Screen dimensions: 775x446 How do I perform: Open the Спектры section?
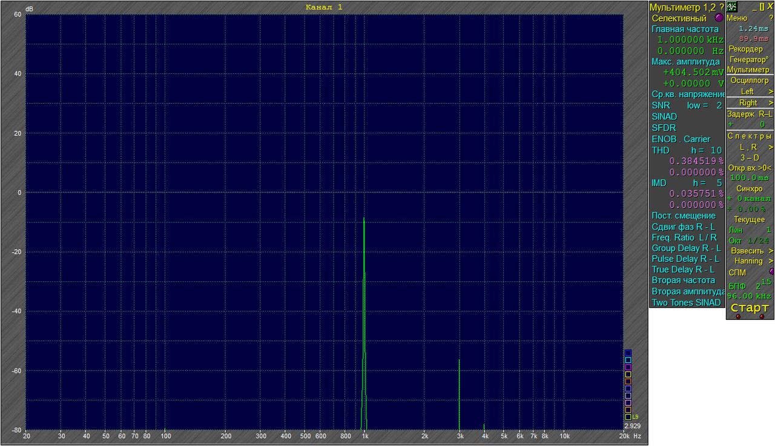coord(750,136)
